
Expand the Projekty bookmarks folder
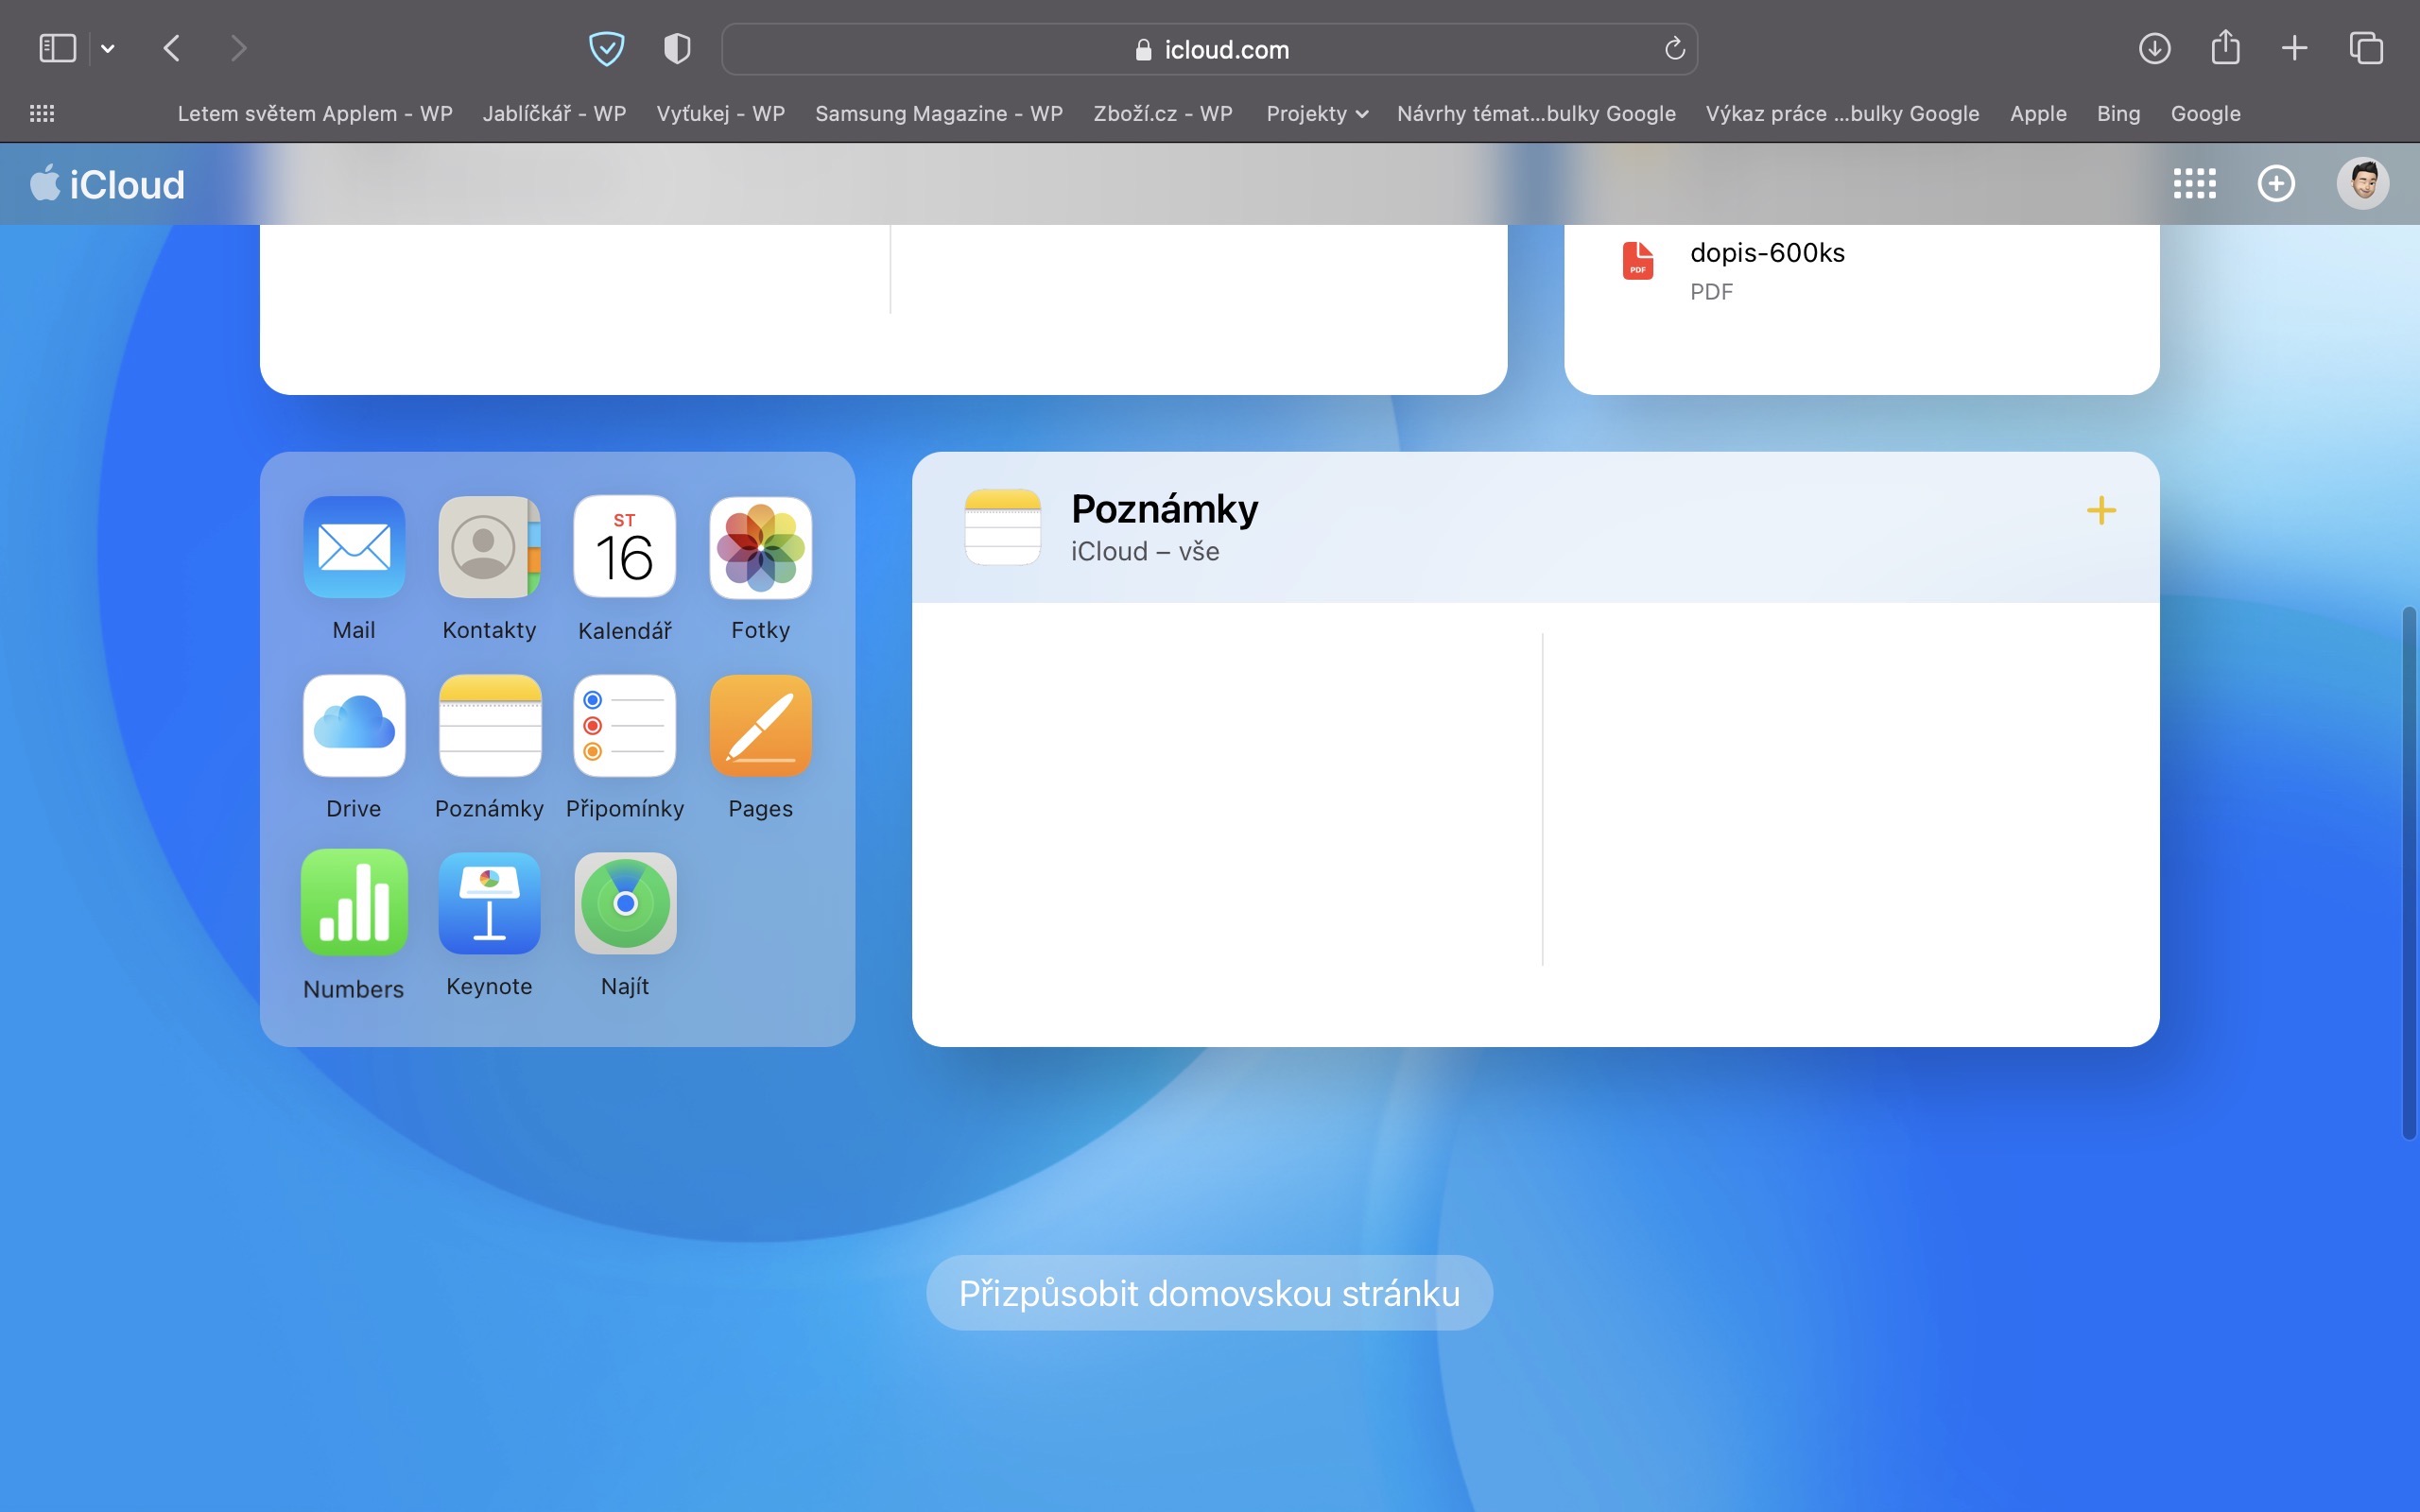pos(1316,113)
